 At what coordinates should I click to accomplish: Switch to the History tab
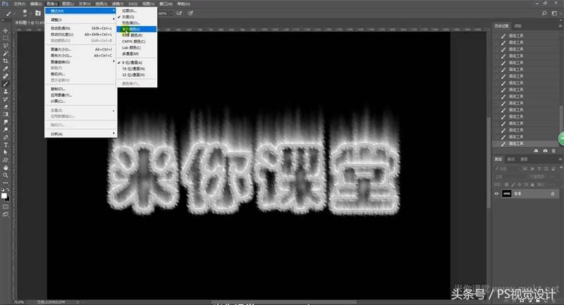coord(501,26)
